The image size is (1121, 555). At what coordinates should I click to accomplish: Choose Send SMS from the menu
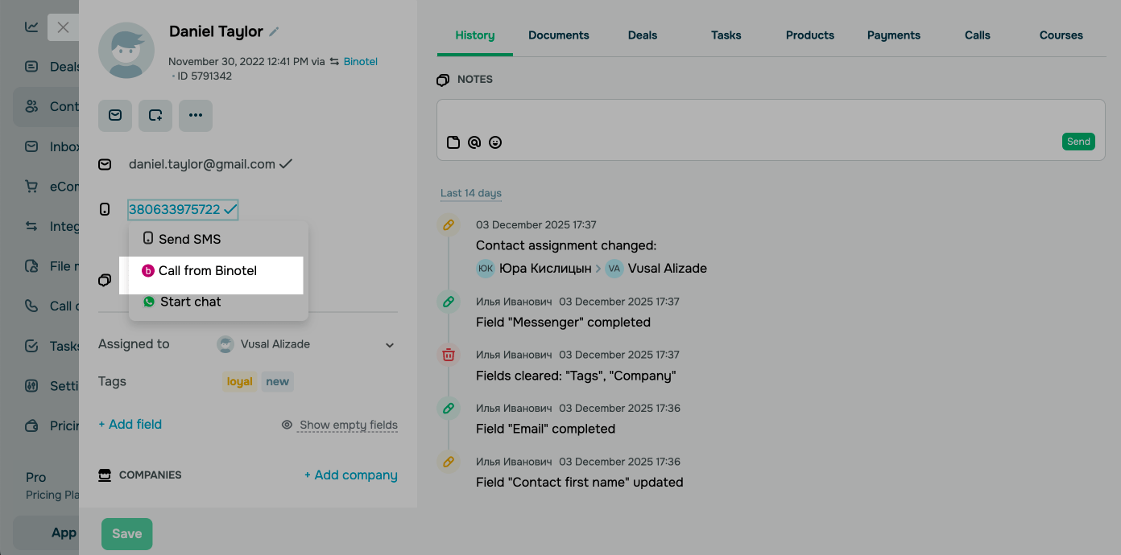pos(189,239)
